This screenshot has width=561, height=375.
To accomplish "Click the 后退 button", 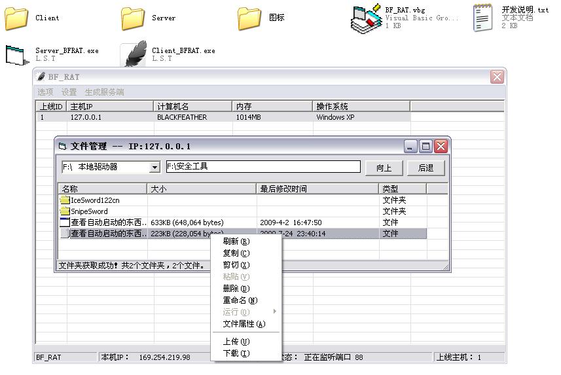I will [425, 168].
